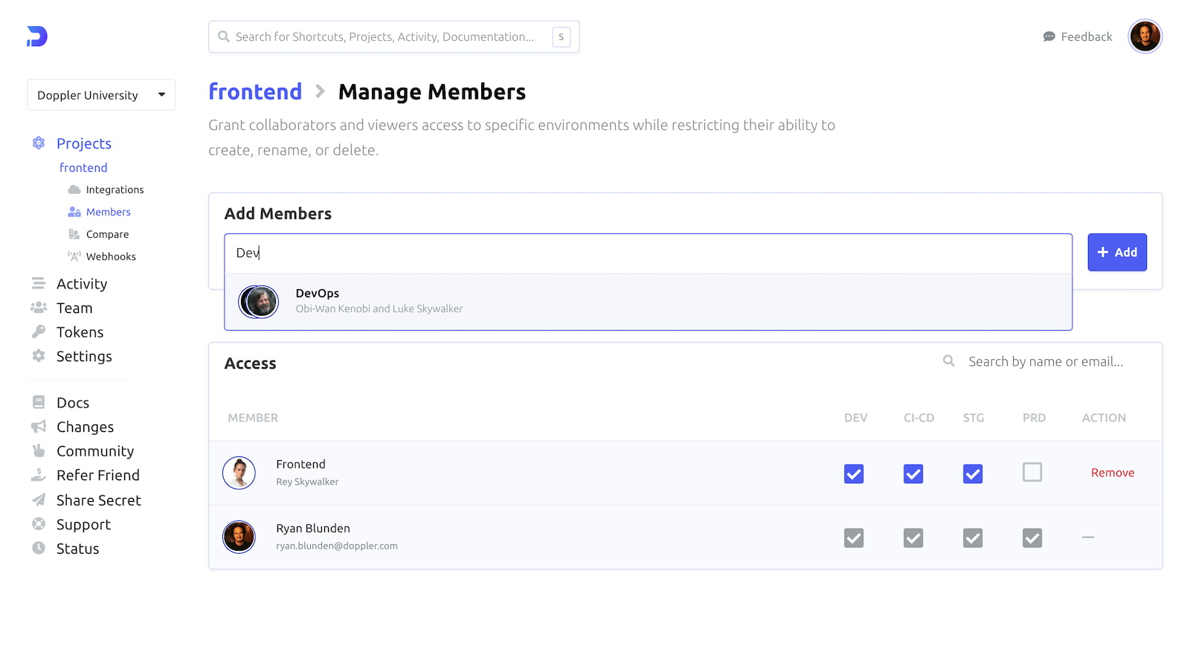Image resolution: width=1190 pixels, height=669 pixels.
Task: Open Projects in the sidebar
Action: click(84, 143)
